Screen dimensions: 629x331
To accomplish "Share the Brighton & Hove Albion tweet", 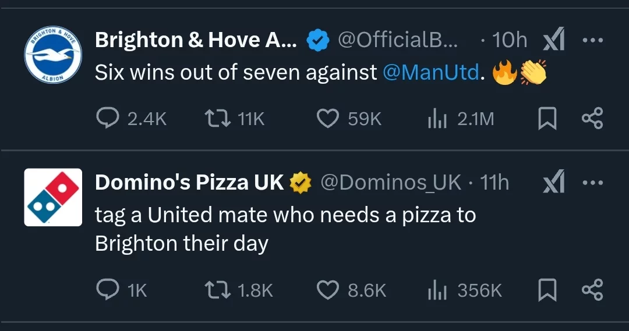I will 592,119.
